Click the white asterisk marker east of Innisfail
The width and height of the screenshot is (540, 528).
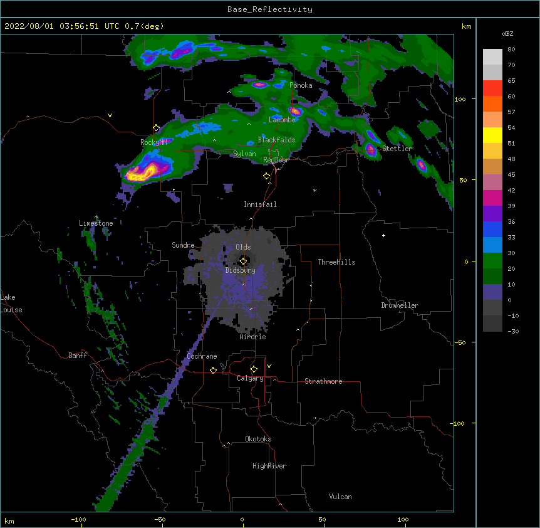point(314,190)
